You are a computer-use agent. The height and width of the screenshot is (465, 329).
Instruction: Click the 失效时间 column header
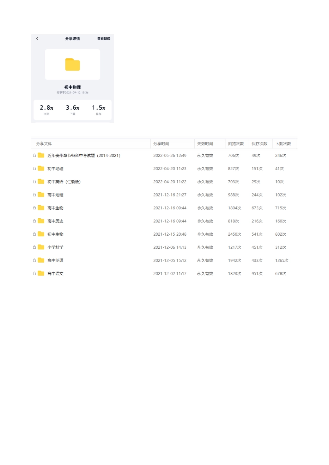(x=205, y=144)
